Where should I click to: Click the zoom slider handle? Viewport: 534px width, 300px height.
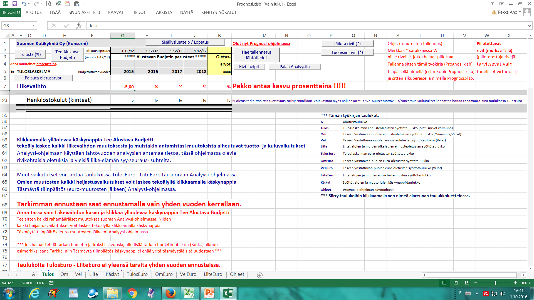point(495,283)
